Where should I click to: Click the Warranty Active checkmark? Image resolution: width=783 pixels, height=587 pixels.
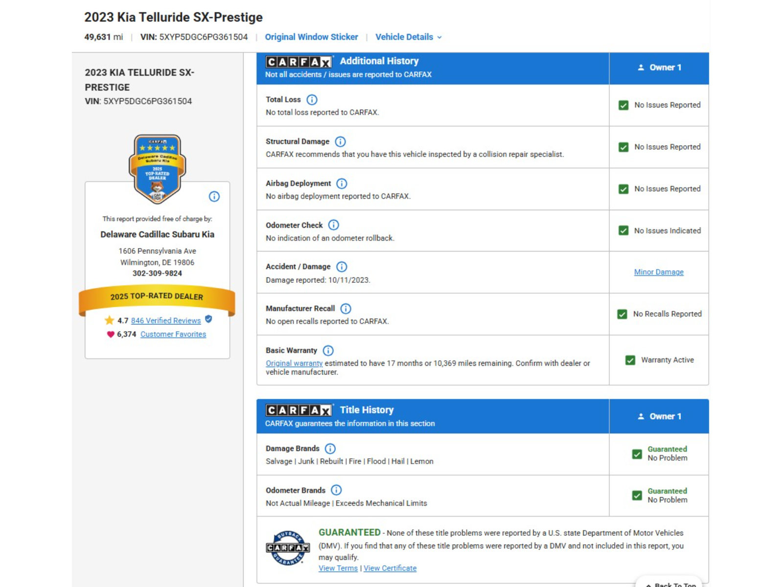tap(630, 361)
